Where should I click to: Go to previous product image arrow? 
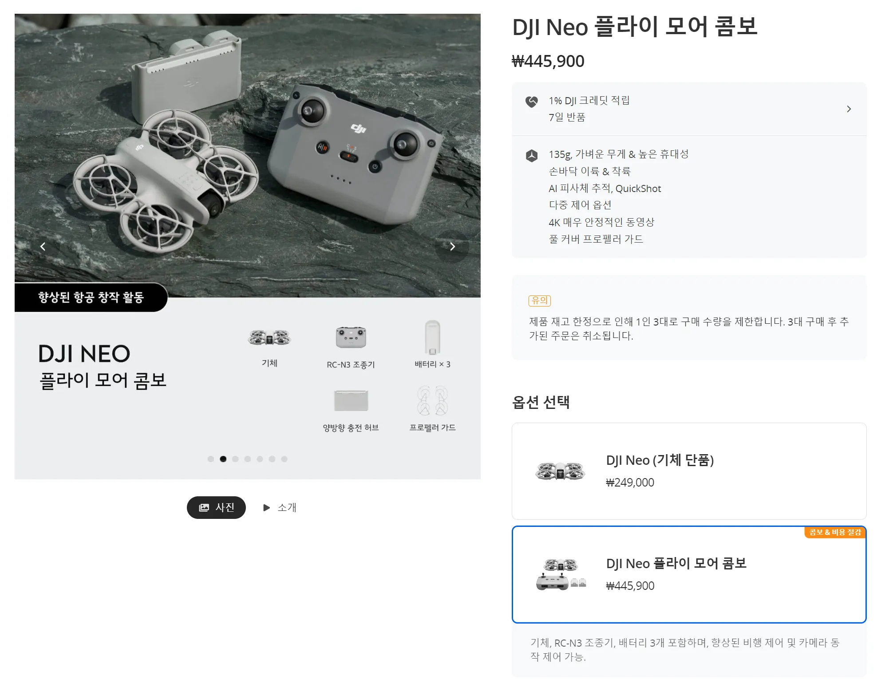[43, 247]
